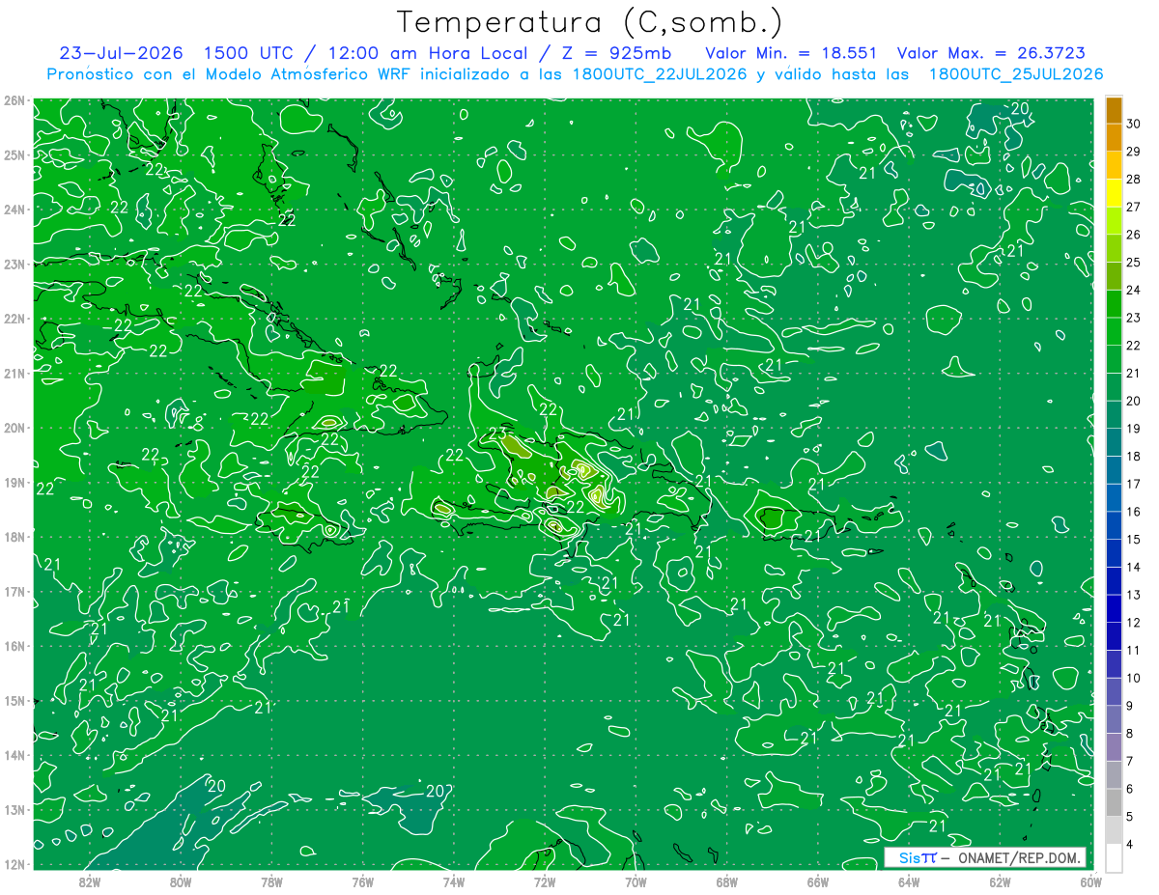Click the '22N' latitude axis label
The height and width of the screenshot is (895, 1159).
pyautogui.click(x=14, y=319)
